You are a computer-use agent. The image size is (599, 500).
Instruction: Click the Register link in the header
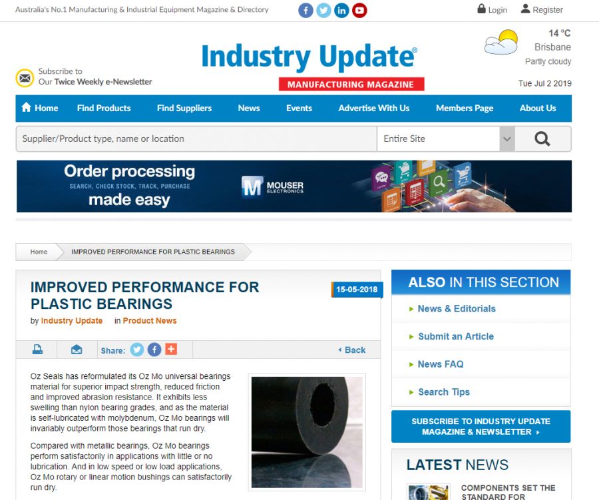pyautogui.click(x=542, y=9)
